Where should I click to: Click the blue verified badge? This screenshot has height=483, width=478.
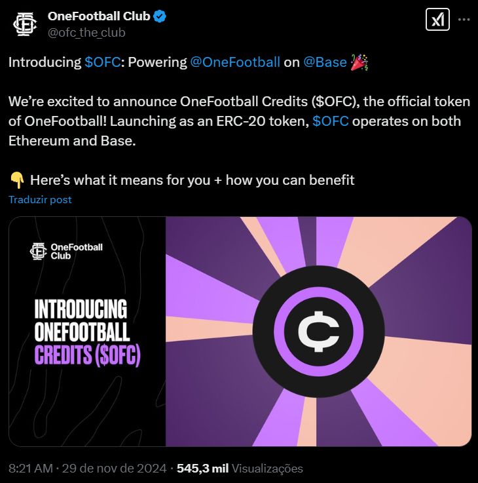pyautogui.click(x=160, y=16)
